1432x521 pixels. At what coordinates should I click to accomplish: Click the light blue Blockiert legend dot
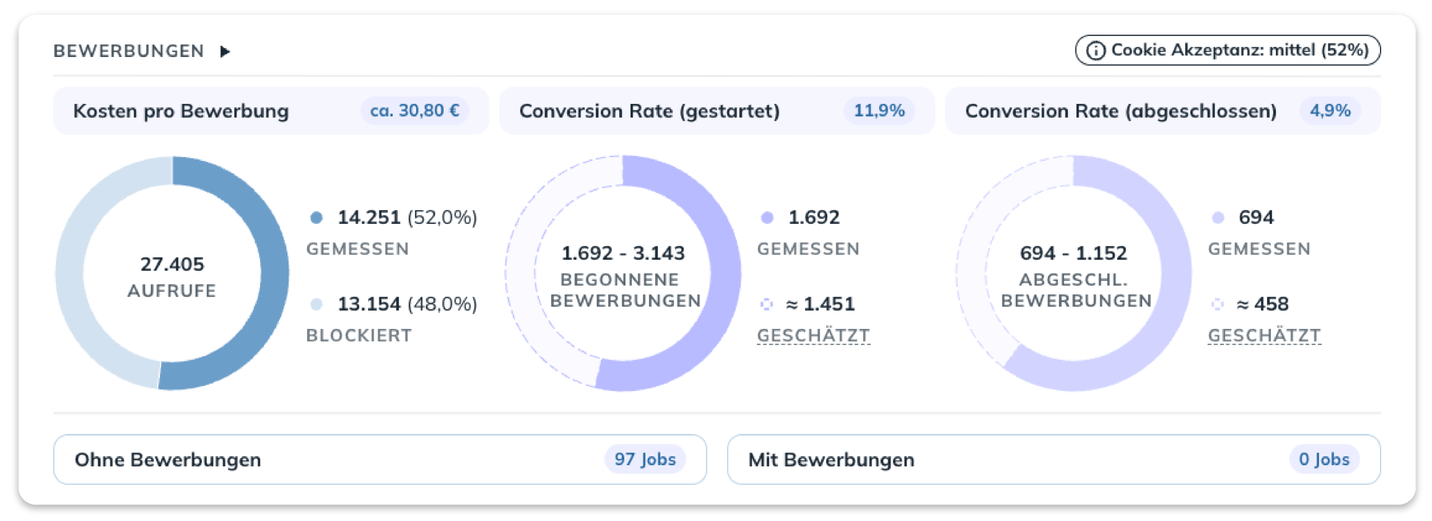coord(317,305)
